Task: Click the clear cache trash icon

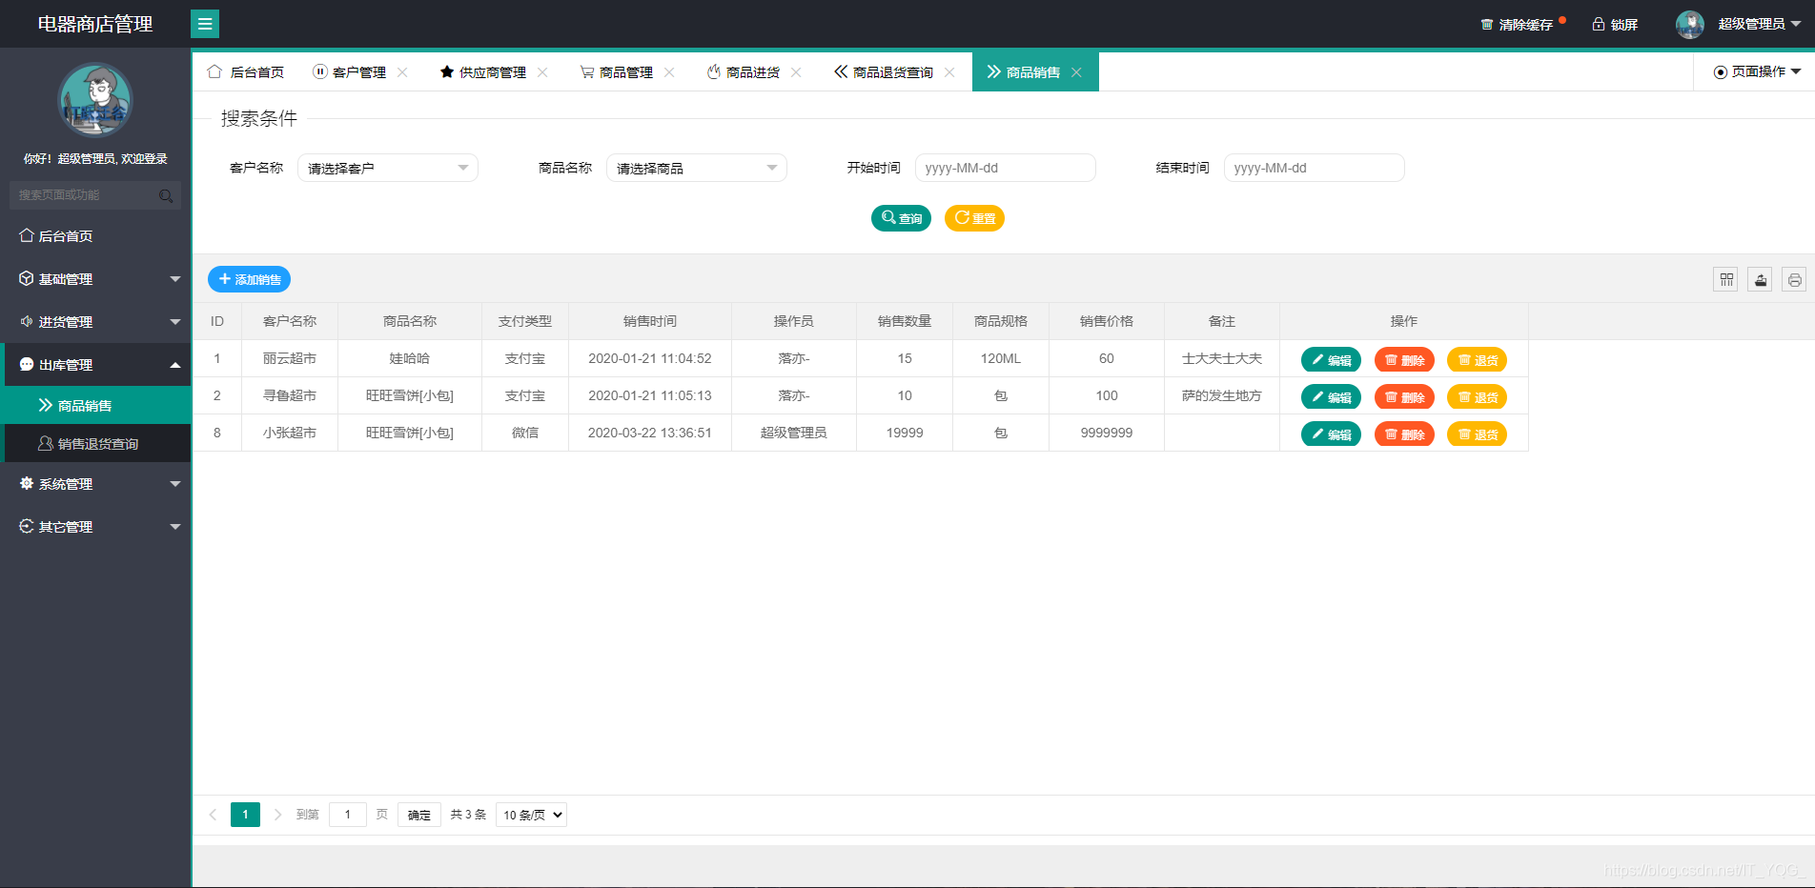Action: [x=1488, y=23]
